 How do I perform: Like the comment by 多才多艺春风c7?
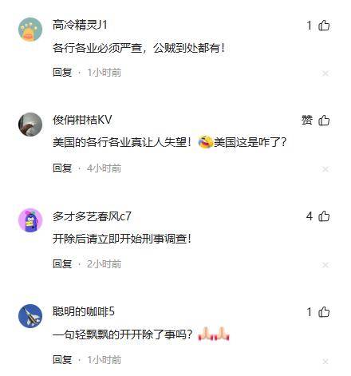tap(324, 216)
